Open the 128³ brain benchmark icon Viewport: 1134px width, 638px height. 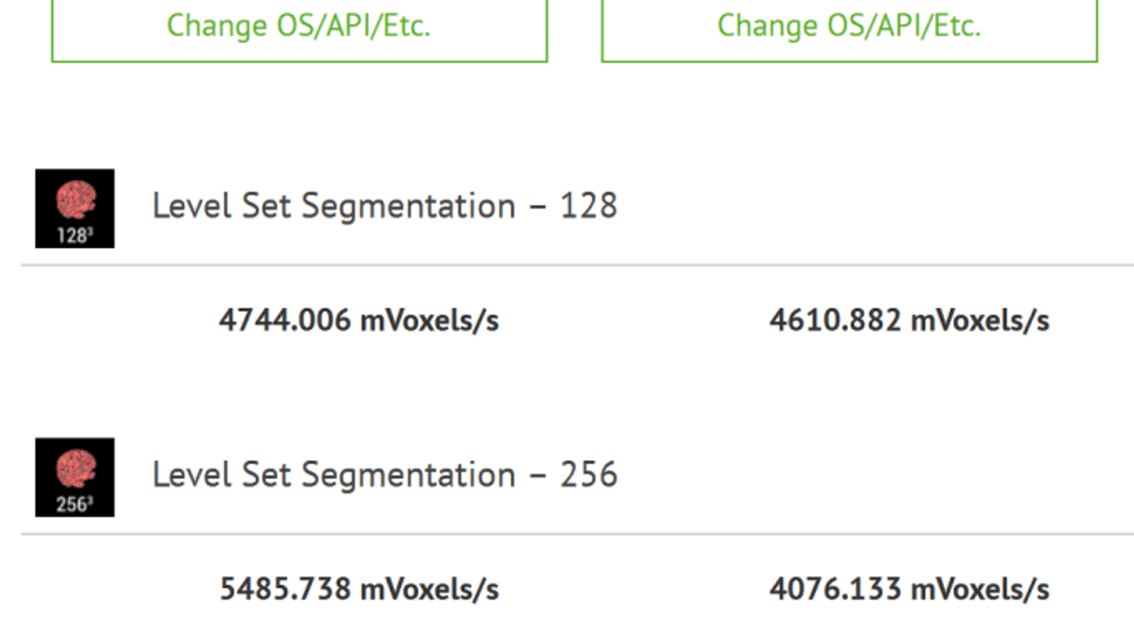(75, 208)
